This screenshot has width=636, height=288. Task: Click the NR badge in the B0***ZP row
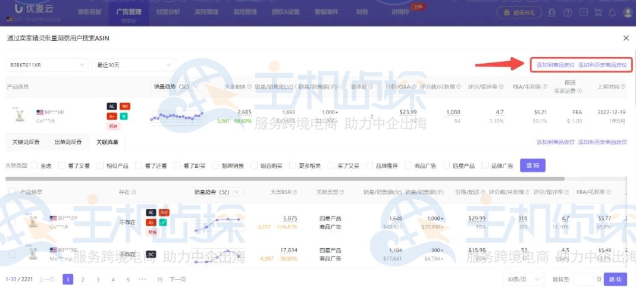(x=164, y=212)
